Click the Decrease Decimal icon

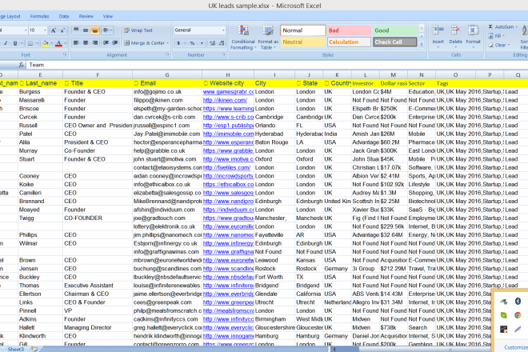click(x=222, y=43)
